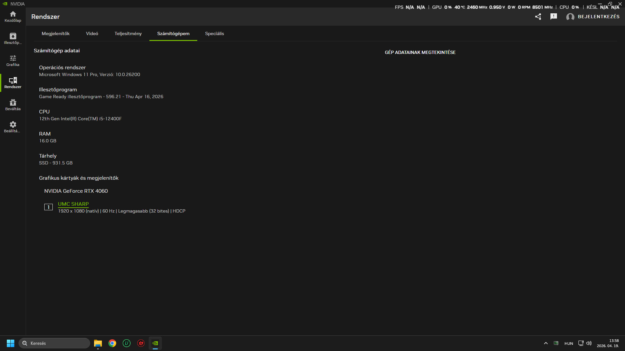Select the Rendszer sidebar icon
625x351 pixels.
pos(13,83)
